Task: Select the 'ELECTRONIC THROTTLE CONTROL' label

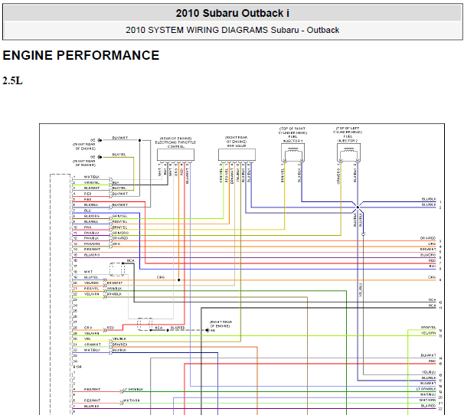Action: click(x=175, y=145)
